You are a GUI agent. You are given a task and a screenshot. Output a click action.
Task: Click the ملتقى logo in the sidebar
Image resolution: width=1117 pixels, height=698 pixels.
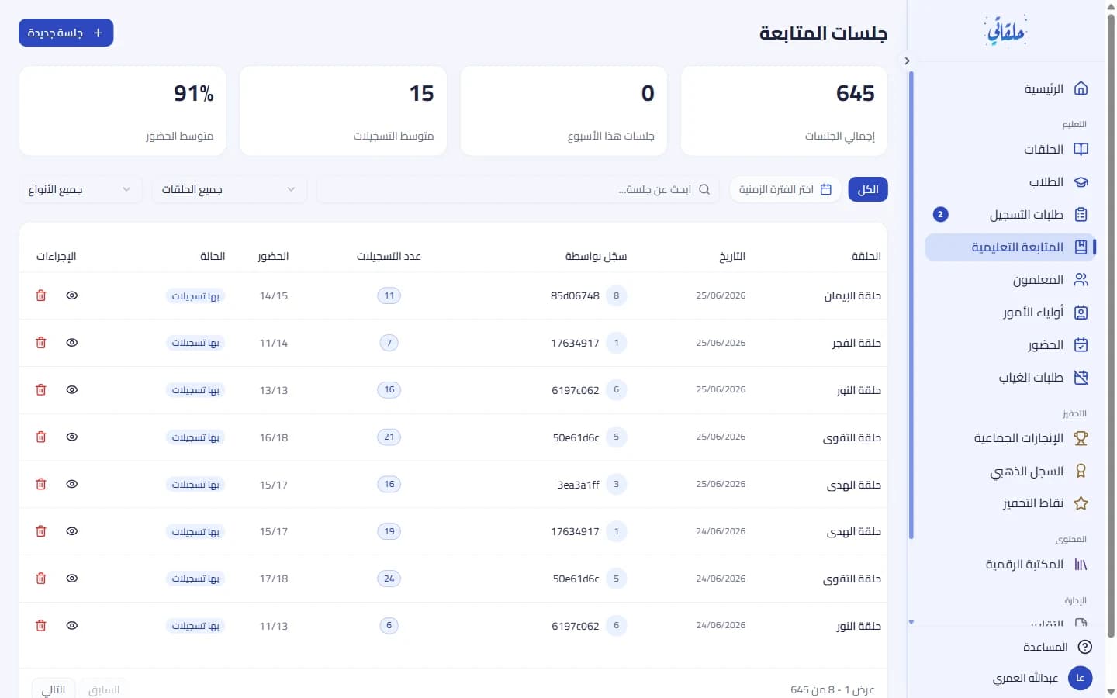point(1006,31)
